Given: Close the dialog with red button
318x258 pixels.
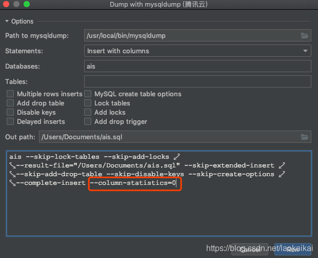Looking at the screenshot, I should (6, 4).
